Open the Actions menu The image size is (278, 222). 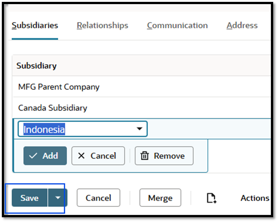pos(255,198)
